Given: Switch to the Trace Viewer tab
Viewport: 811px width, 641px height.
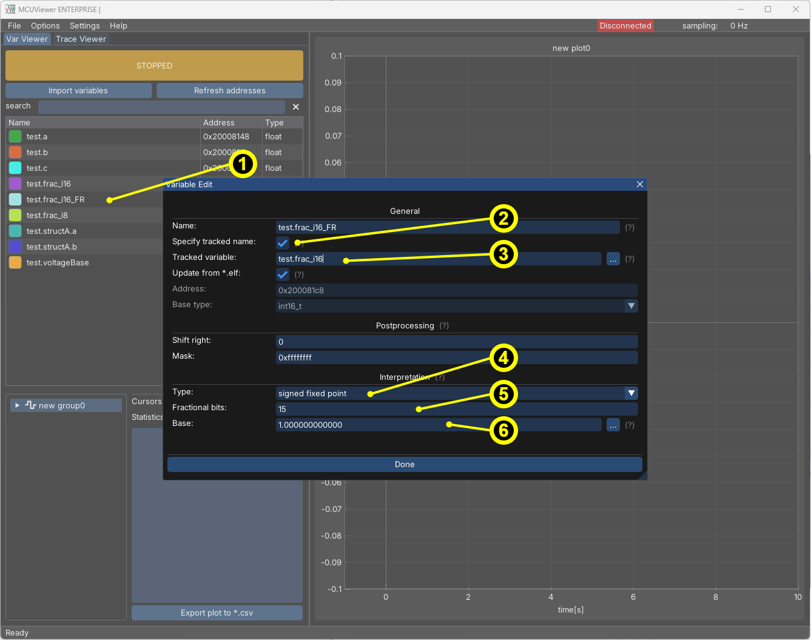Looking at the screenshot, I should click(81, 39).
